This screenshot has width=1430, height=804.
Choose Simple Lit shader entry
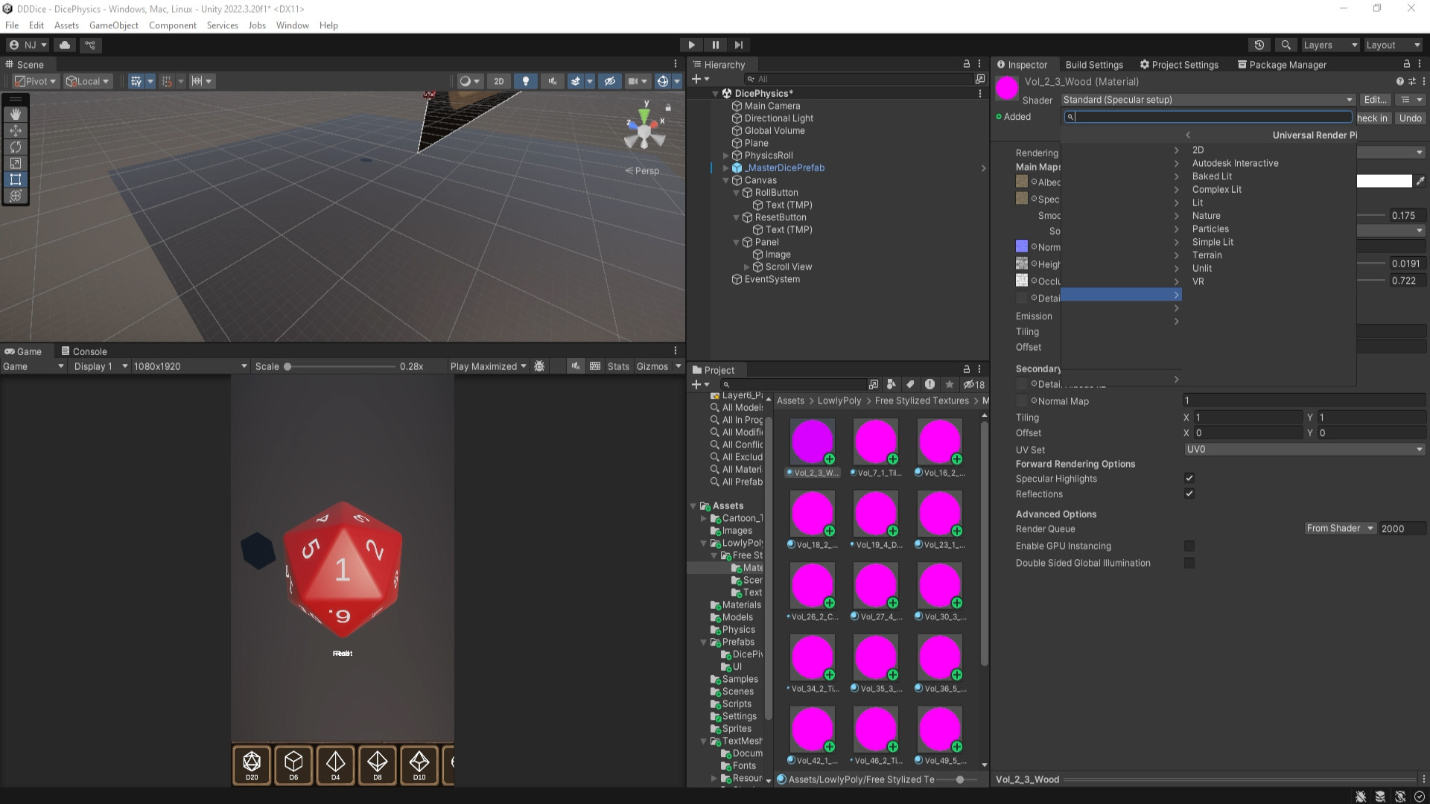coord(1213,242)
